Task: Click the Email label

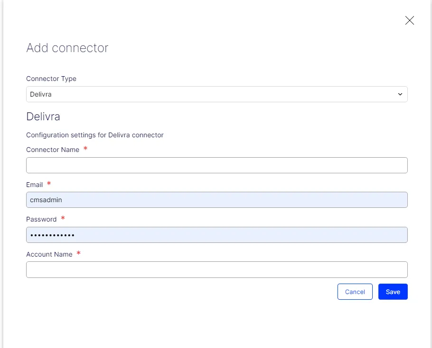Action: pyautogui.click(x=35, y=185)
